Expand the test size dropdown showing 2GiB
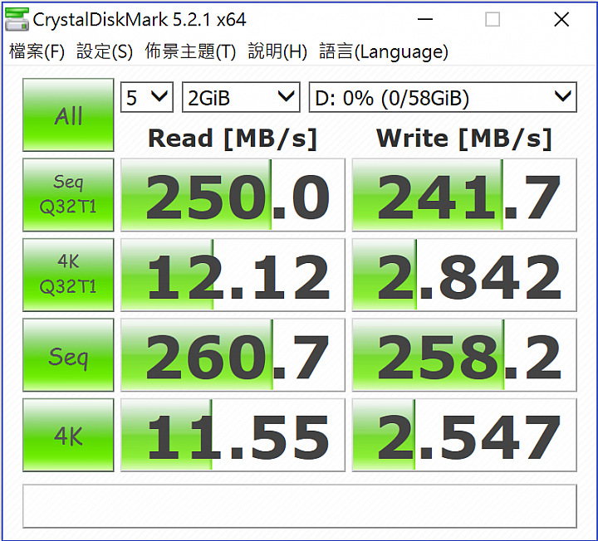This screenshot has width=598, height=541. click(241, 97)
